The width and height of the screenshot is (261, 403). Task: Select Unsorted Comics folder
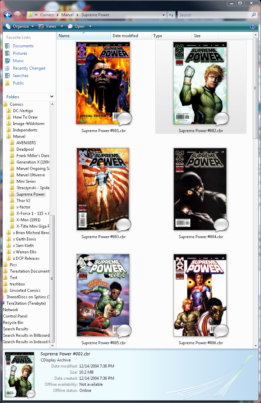(25, 291)
